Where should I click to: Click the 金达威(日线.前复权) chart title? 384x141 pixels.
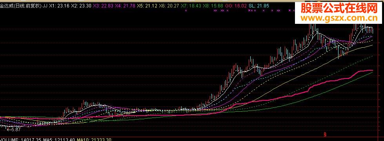[21, 6]
